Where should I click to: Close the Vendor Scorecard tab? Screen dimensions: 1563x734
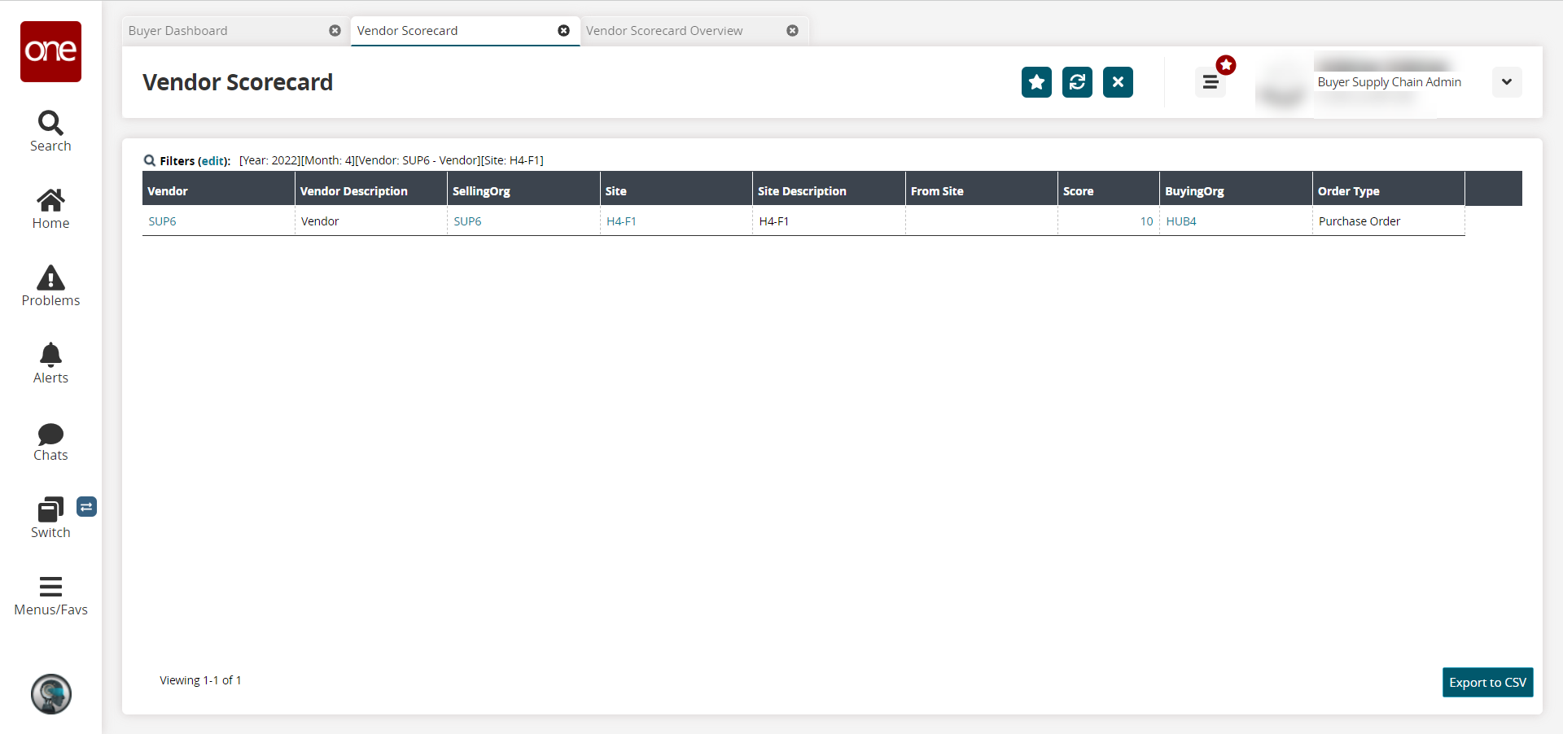563,31
